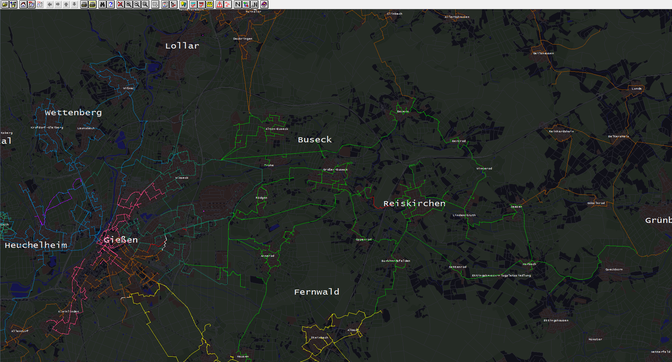This screenshot has height=362, width=672.
Task: Click the zoom-to-window magnifier icon
Action: [145, 4]
